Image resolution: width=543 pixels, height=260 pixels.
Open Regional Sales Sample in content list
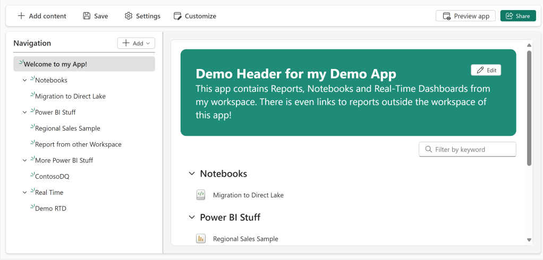pyautogui.click(x=245, y=239)
